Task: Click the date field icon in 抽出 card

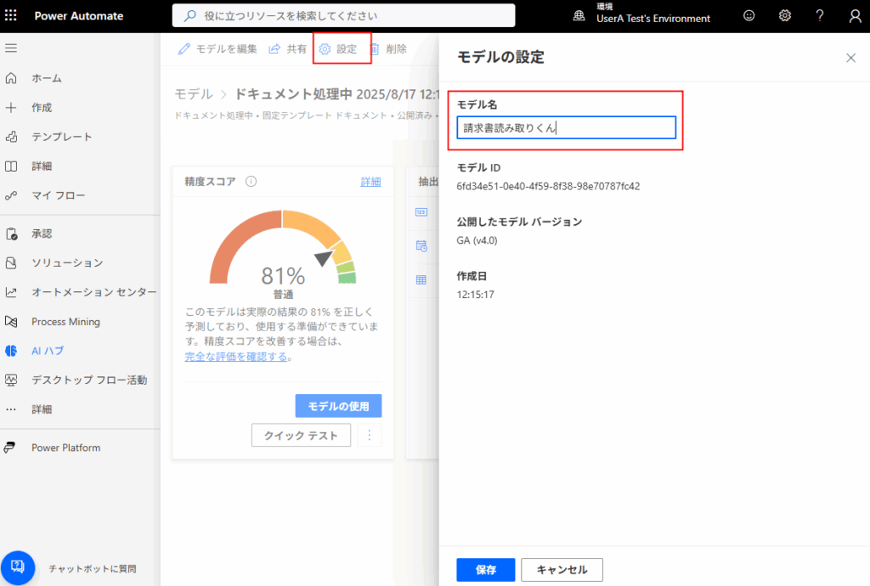Action: (421, 246)
